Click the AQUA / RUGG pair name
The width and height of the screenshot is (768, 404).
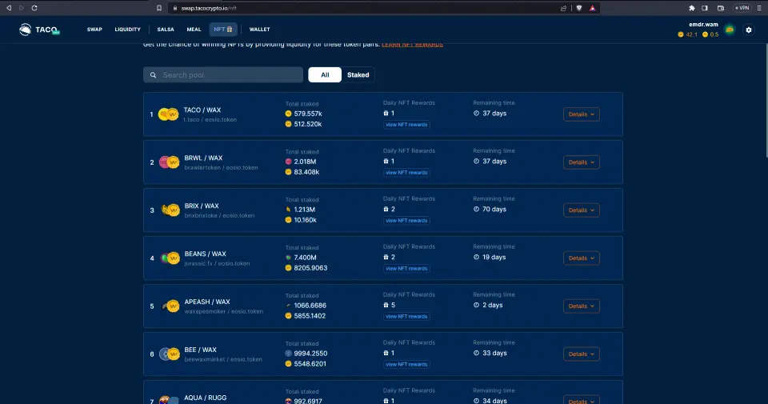(x=206, y=398)
